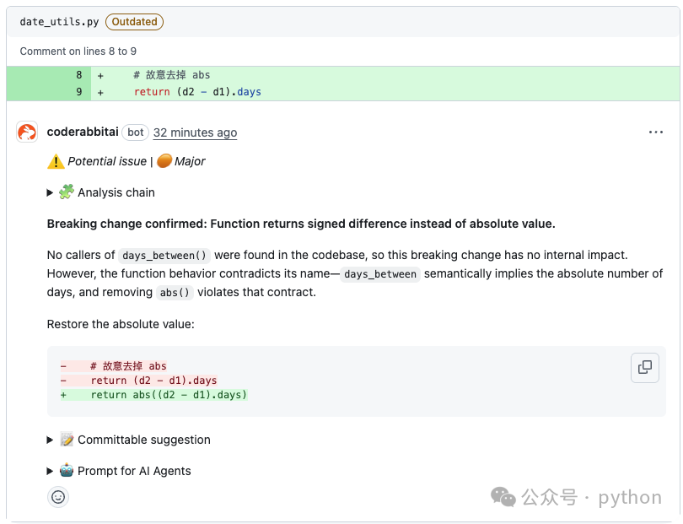Screen dimensions: 683x524
Task: Open the three-dot comment options menu
Action: [655, 132]
